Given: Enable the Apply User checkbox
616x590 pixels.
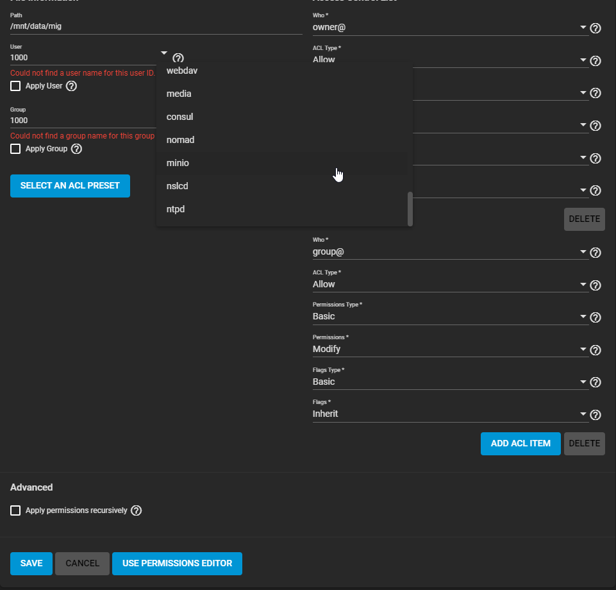Looking at the screenshot, I should click(x=15, y=86).
